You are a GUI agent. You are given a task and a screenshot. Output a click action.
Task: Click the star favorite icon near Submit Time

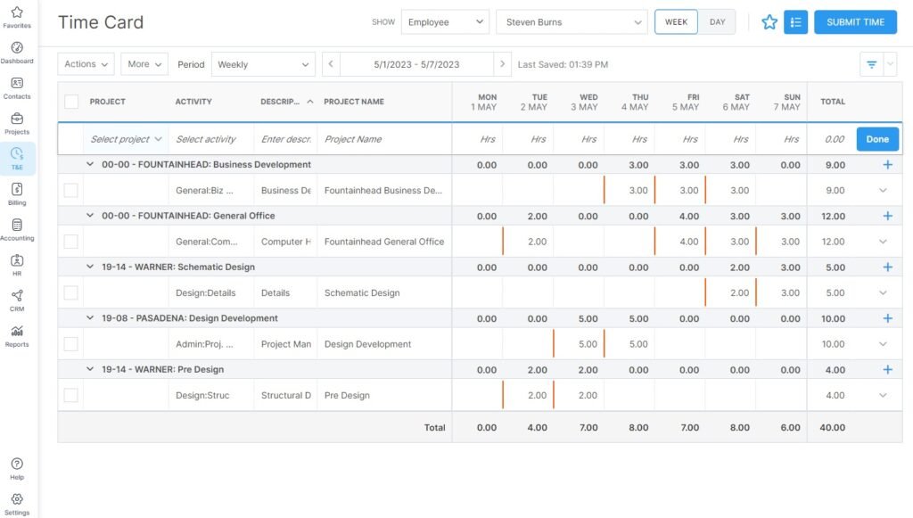(x=769, y=22)
